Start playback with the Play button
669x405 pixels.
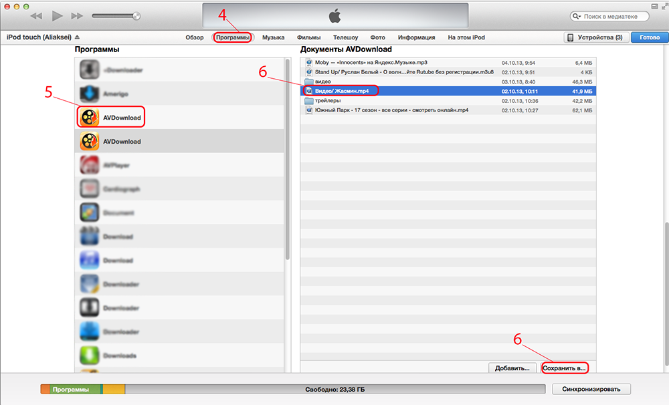57,16
